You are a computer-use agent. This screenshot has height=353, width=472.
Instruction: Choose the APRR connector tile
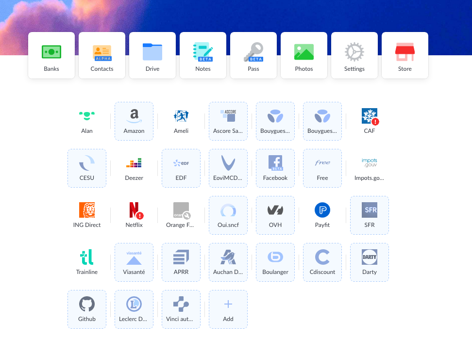tap(181, 262)
